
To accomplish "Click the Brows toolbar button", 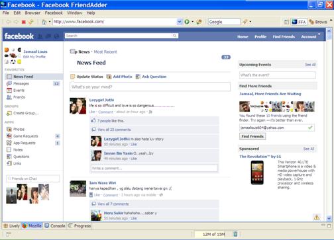I will 318,22.
